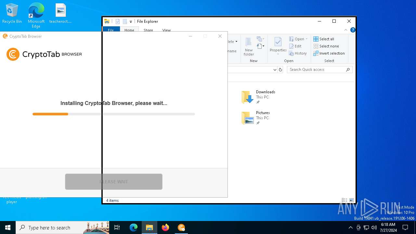Click the Search Quick access field
Screen dimensions: 416x234
(320, 70)
